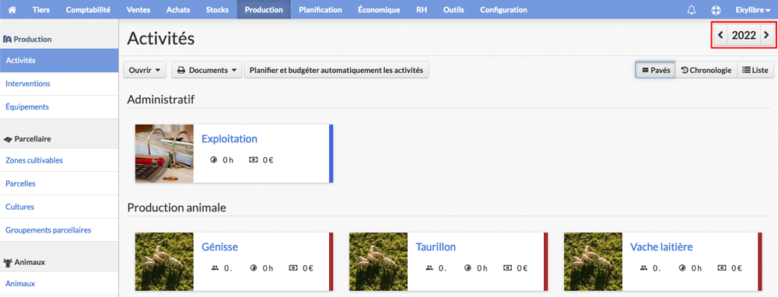Go to next year arrow
The width and height of the screenshot is (778, 297).
766,35
